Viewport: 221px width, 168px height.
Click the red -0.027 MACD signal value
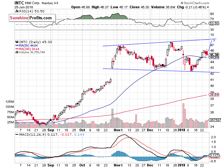(x=66, y=135)
